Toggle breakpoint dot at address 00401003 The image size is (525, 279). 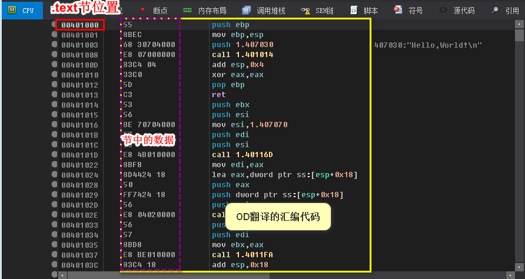[x=54, y=44]
